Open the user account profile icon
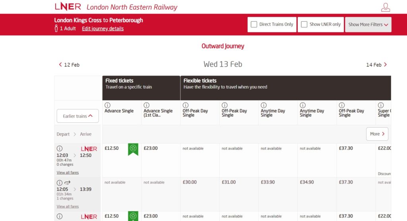Screen dimensions: 407x221 click(x=385, y=7)
